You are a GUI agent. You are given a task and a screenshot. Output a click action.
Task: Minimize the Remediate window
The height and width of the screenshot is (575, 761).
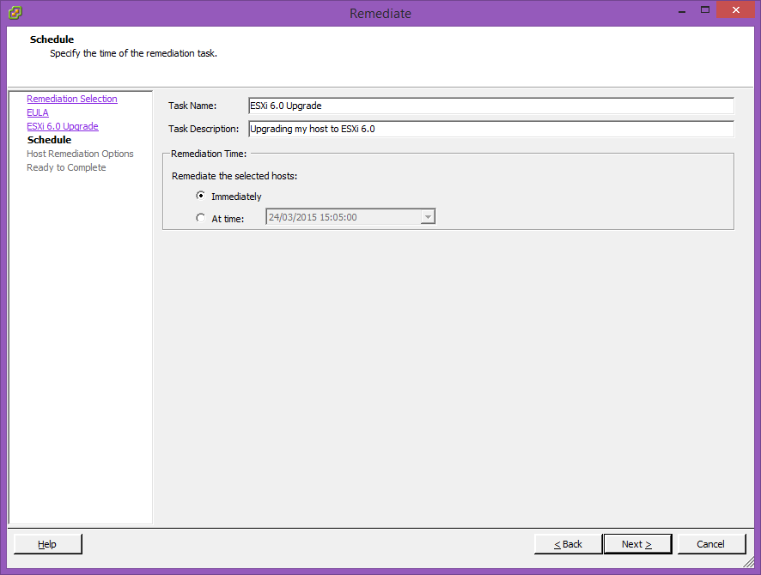[x=681, y=10]
